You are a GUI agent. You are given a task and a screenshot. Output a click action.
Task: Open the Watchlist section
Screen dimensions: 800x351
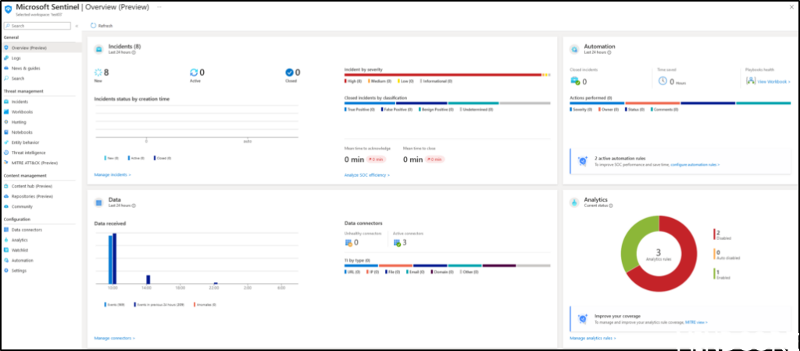click(21, 250)
